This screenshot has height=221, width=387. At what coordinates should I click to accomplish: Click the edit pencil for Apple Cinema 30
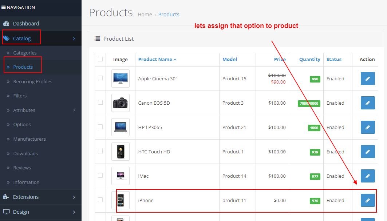(x=367, y=79)
